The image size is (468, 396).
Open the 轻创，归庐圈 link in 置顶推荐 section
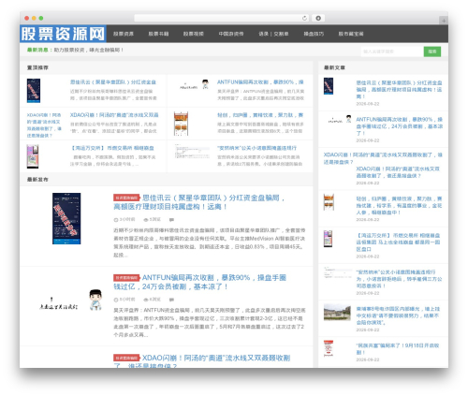(260, 115)
